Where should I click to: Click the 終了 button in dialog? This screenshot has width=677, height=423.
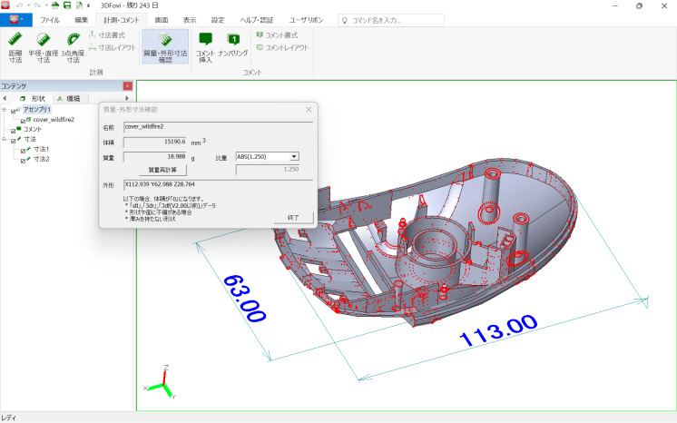[294, 217]
